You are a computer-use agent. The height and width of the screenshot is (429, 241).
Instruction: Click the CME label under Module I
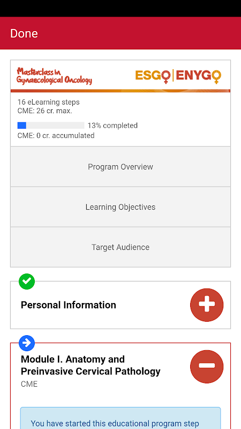29,384
